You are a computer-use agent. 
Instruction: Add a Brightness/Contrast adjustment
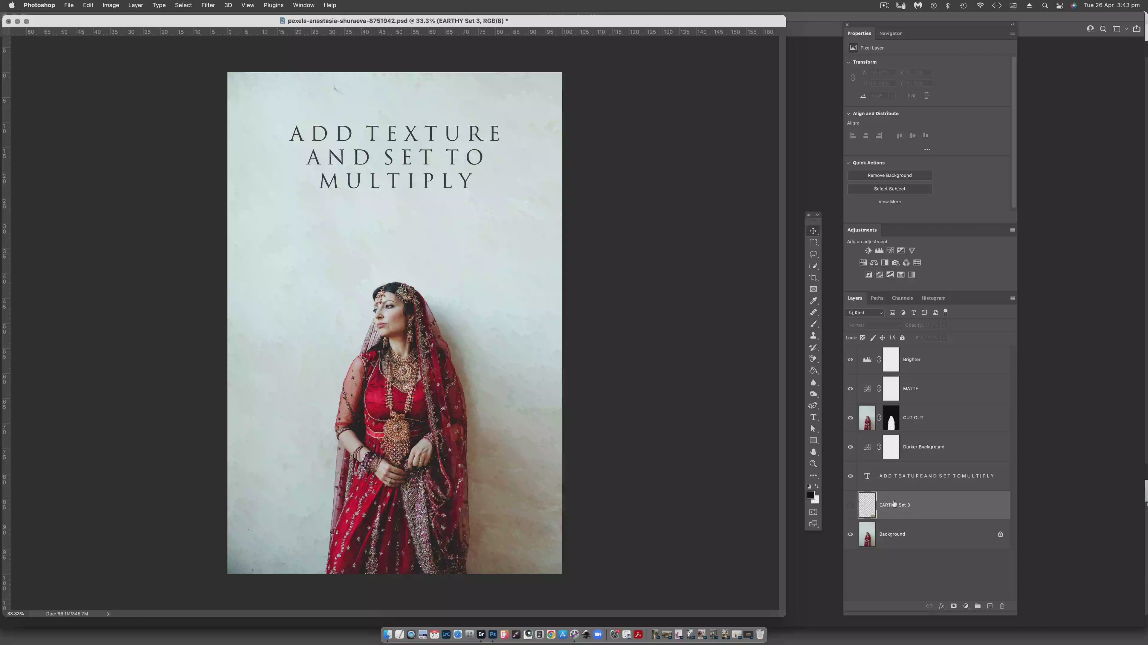coord(868,251)
